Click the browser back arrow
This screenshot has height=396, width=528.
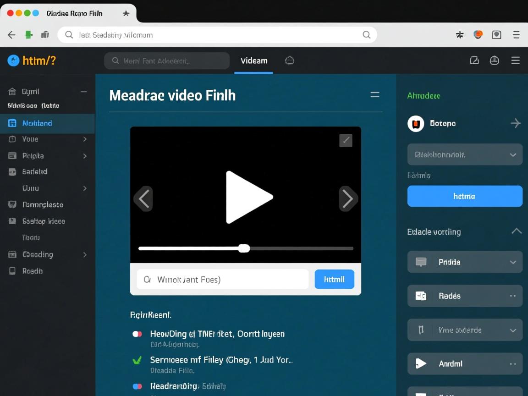click(x=11, y=35)
